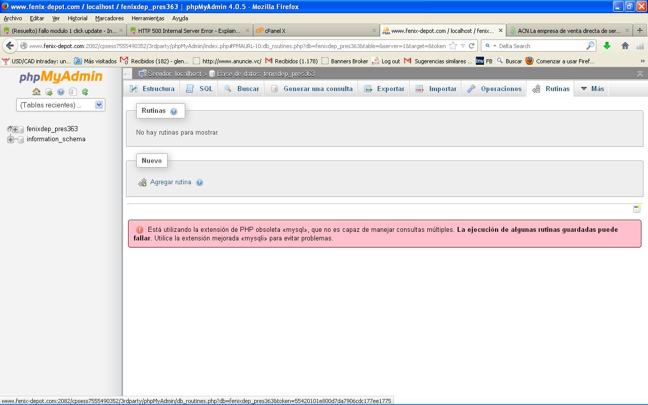
Task: Close the cPanel X browser tab
Action: [374, 30]
